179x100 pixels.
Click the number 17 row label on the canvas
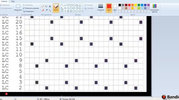pyautogui.click(x=19, y=27)
